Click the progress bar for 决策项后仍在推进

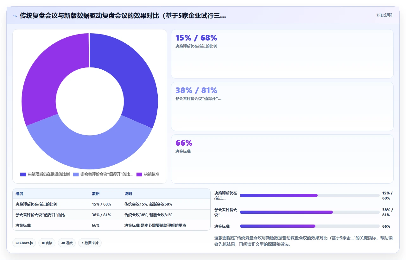pos(309,195)
